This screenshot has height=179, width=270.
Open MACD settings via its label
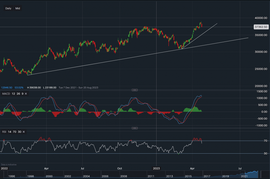(6, 94)
